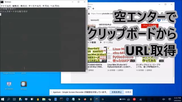Click the YouTube ログイン button
182x102 pixels.
(x=162, y=20)
